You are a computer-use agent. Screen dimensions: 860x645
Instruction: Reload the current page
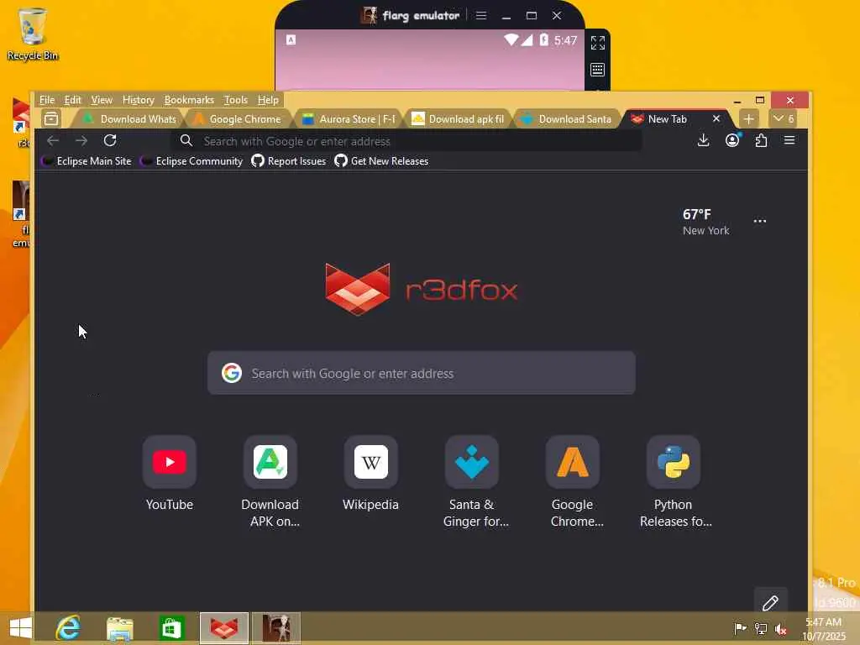pos(110,141)
